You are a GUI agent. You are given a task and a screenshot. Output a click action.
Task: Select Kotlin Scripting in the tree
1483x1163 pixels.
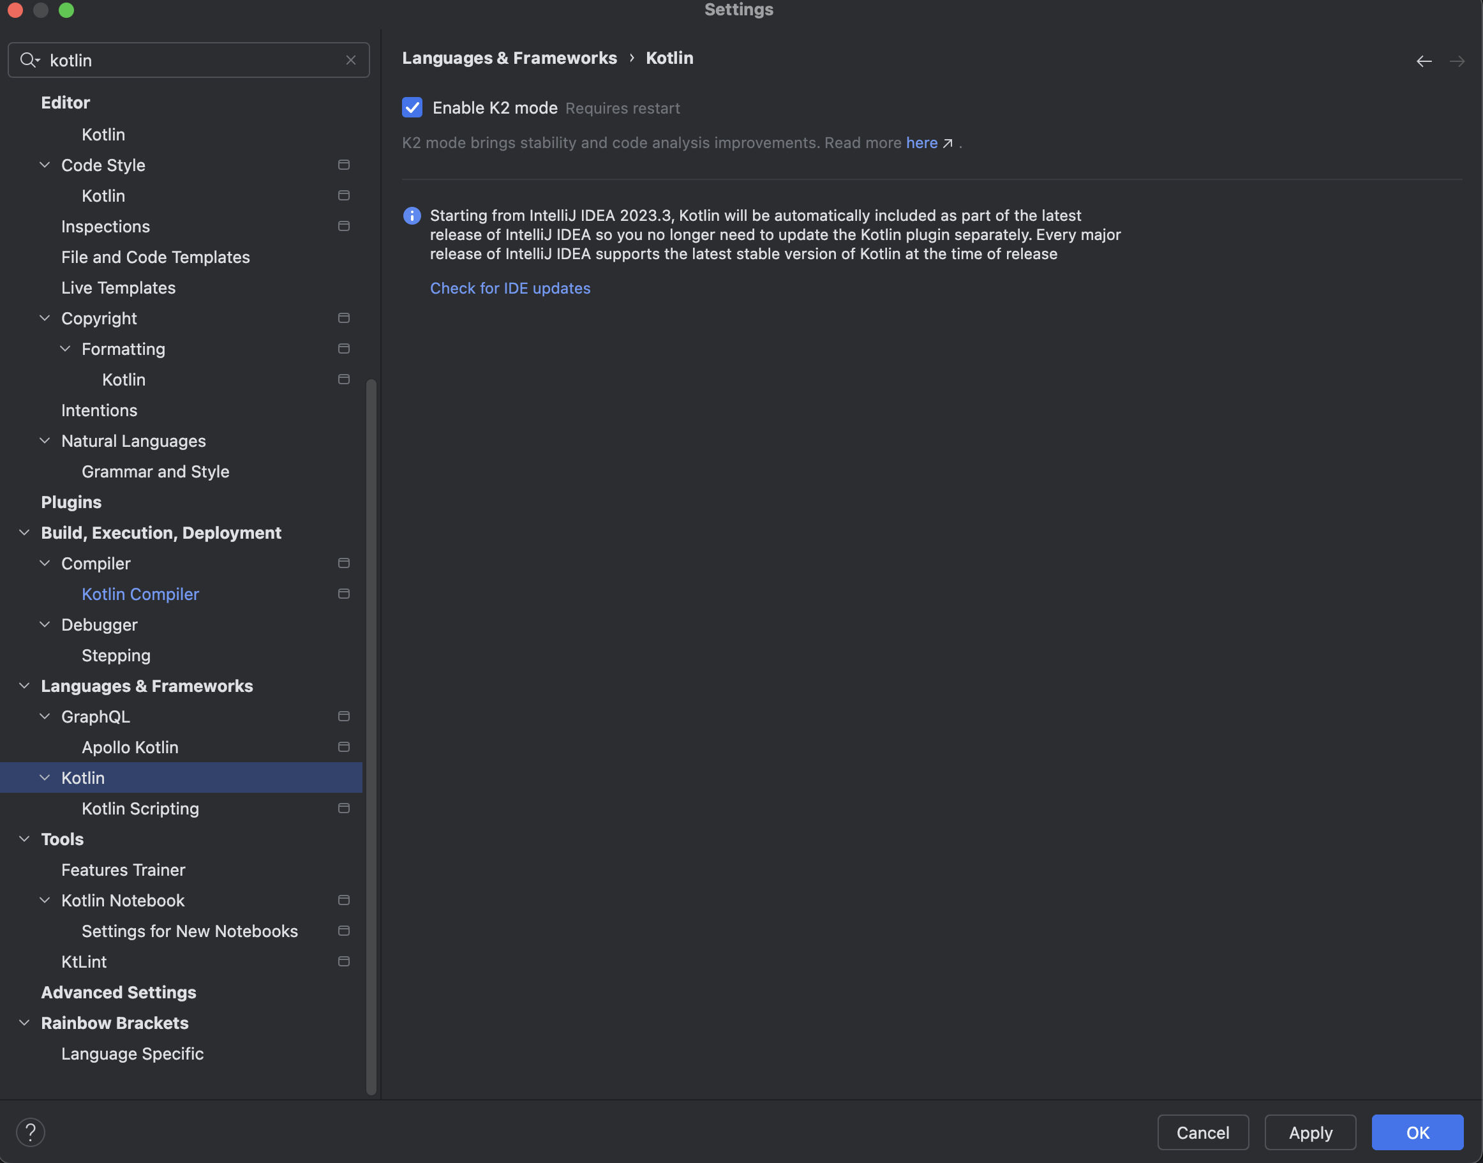[140, 808]
